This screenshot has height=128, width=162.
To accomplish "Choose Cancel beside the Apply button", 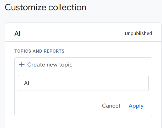I will 111,106.
